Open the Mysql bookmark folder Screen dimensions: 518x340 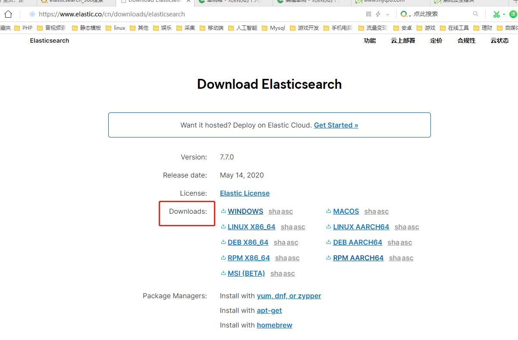pos(273,28)
